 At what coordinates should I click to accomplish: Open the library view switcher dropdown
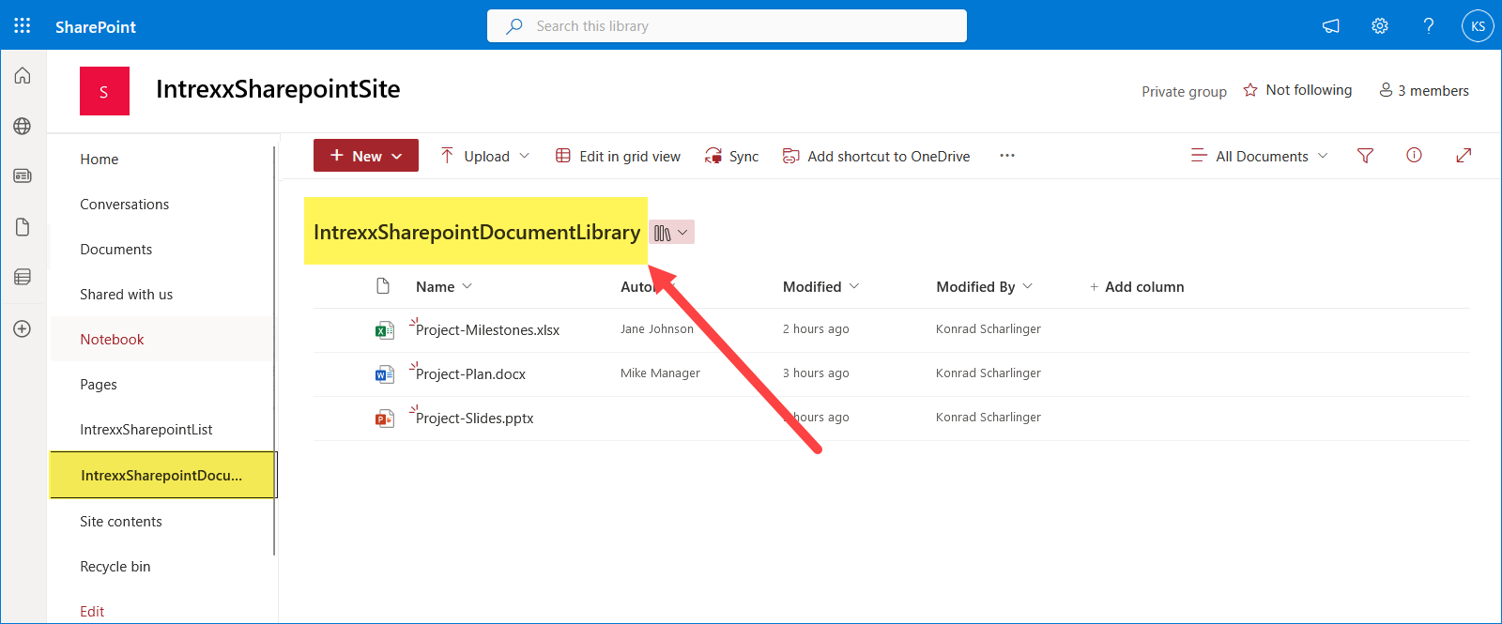point(671,233)
